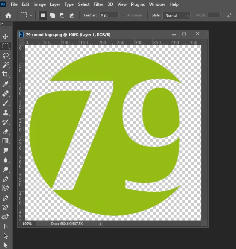Select the Convert Point tool
This screenshot has width=236, height=249.
pyautogui.click(x=6, y=226)
